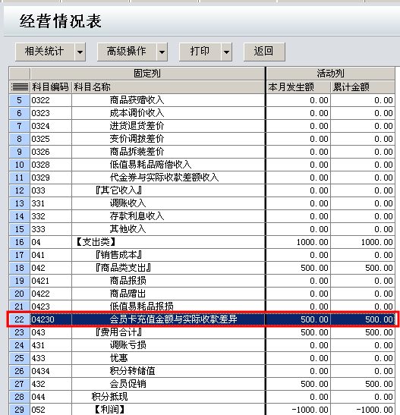Viewport: 400px width, 415px height.
Task: Select the 科目名称 column header
Action: (x=169, y=86)
